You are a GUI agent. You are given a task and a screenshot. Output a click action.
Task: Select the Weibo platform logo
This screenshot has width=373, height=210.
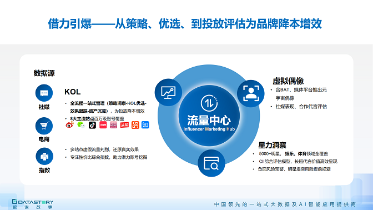pos(70,125)
